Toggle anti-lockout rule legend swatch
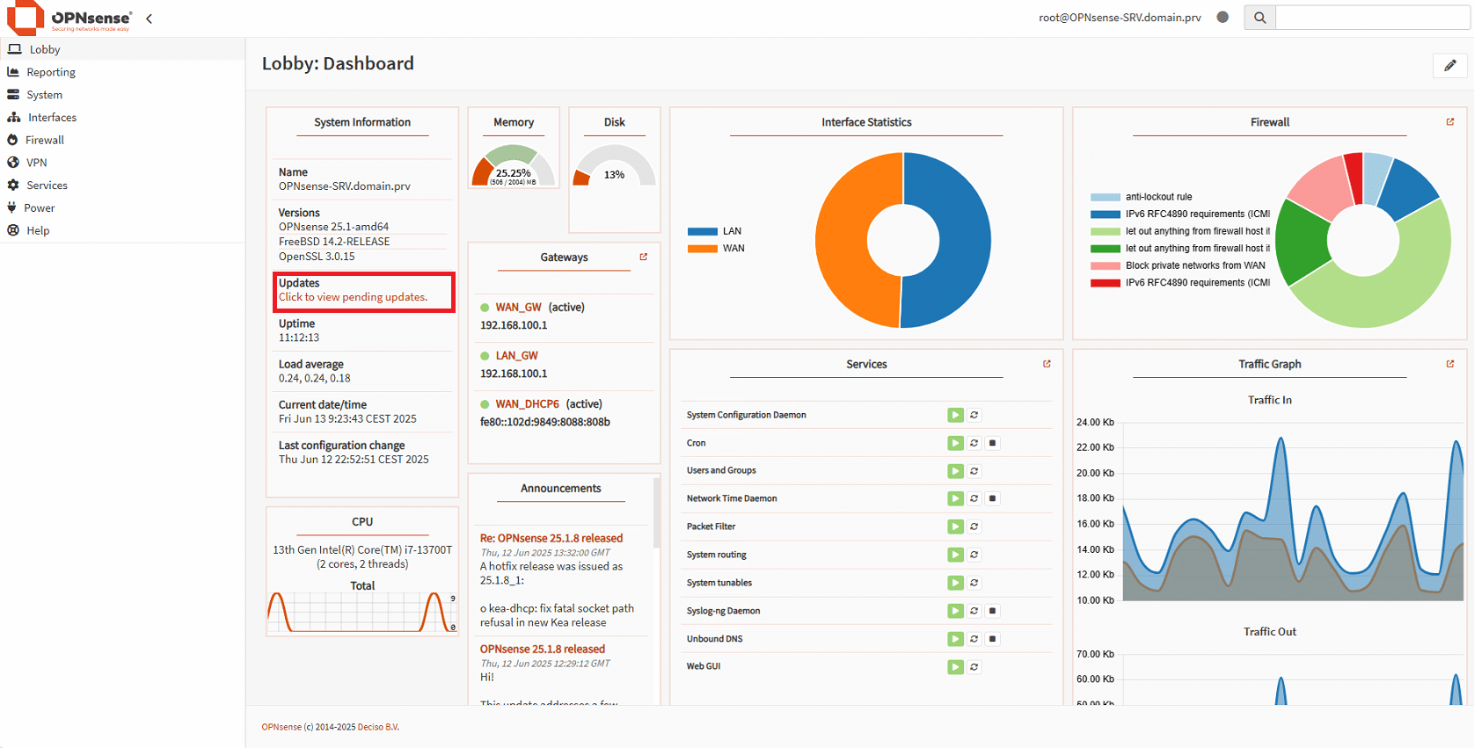 [1105, 197]
